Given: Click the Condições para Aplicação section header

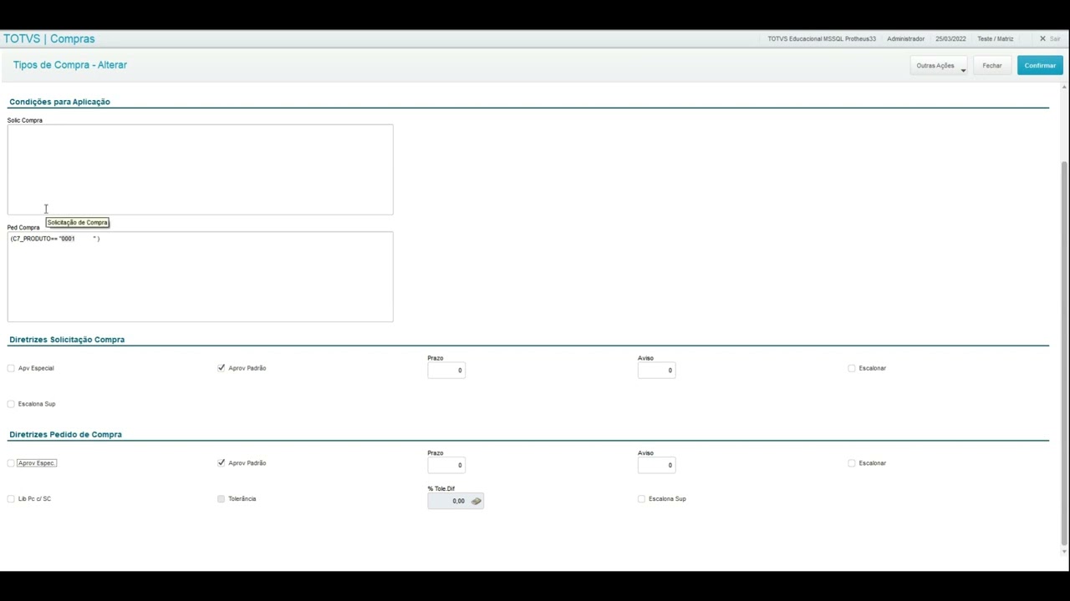Looking at the screenshot, I should (59, 102).
